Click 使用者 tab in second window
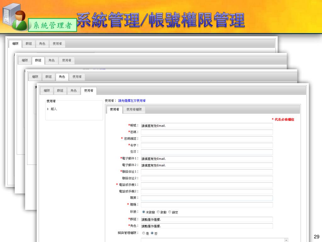 tap(67, 60)
